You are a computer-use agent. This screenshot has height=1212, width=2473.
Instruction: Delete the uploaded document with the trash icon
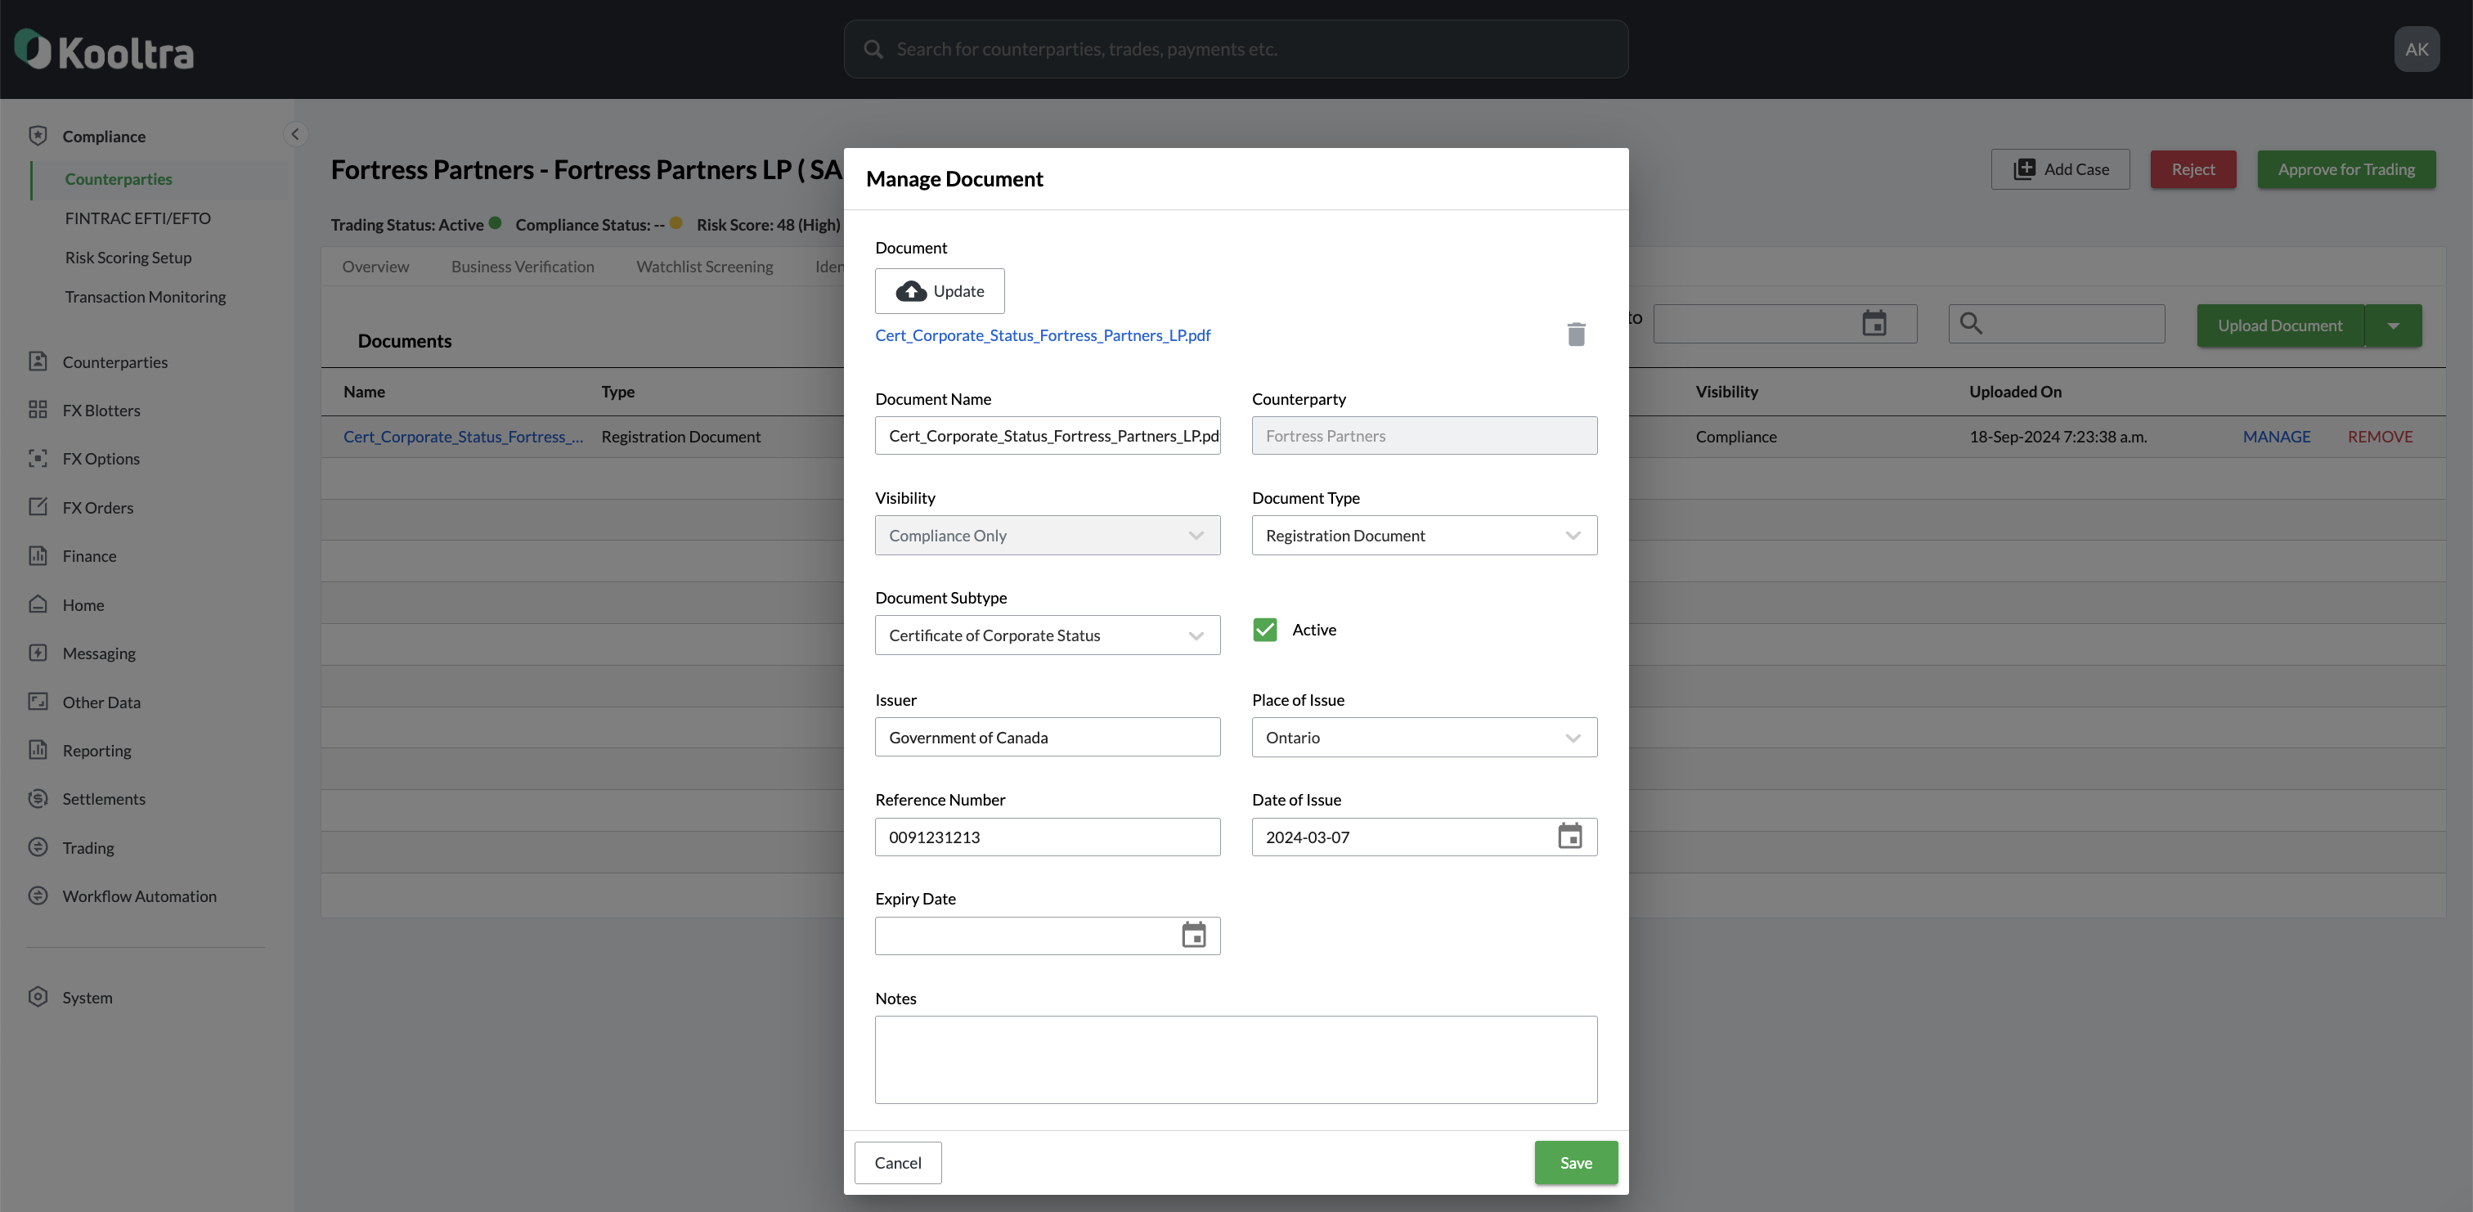tap(1575, 334)
